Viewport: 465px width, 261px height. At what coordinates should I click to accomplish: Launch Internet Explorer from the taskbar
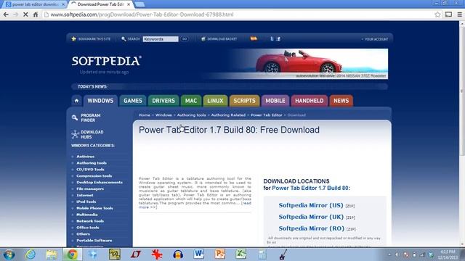click(31, 254)
